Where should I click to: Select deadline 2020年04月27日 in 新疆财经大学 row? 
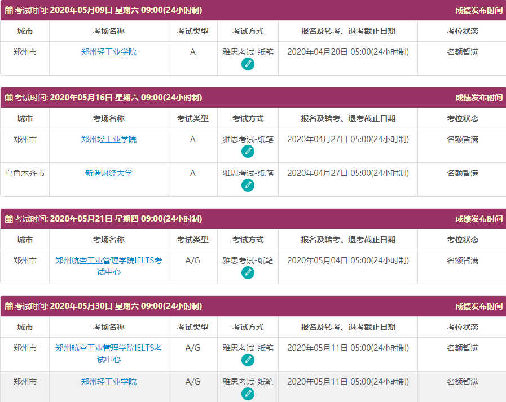click(348, 173)
